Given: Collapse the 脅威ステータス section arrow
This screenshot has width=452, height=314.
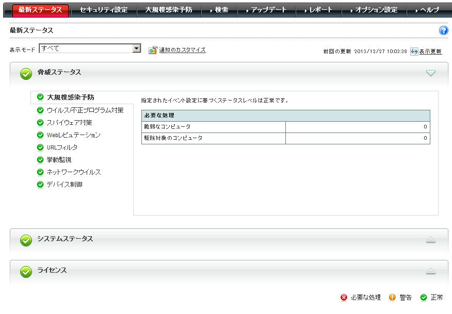Looking at the screenshot, I should pyautogui.click(x=431, y=73).
